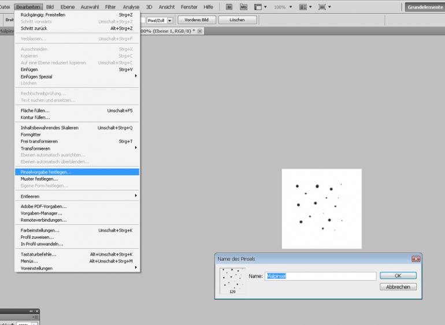Click the Löschen button in options bar
The height and width of the screenshot is (325, 445).
coord(238,20)
